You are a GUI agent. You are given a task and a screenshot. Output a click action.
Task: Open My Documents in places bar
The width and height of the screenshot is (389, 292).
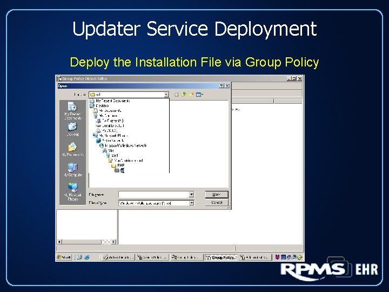tap(73, 149)
